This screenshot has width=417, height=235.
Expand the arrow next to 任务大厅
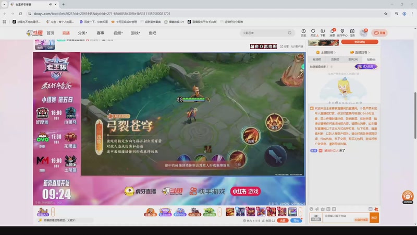(53, 212)
